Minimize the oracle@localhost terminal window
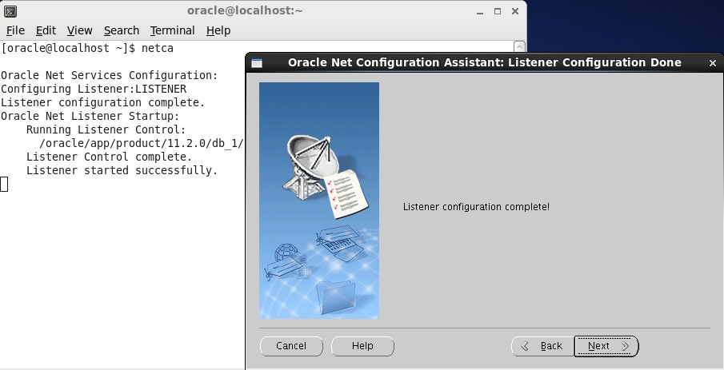724x370 pixels. [480, 11]
